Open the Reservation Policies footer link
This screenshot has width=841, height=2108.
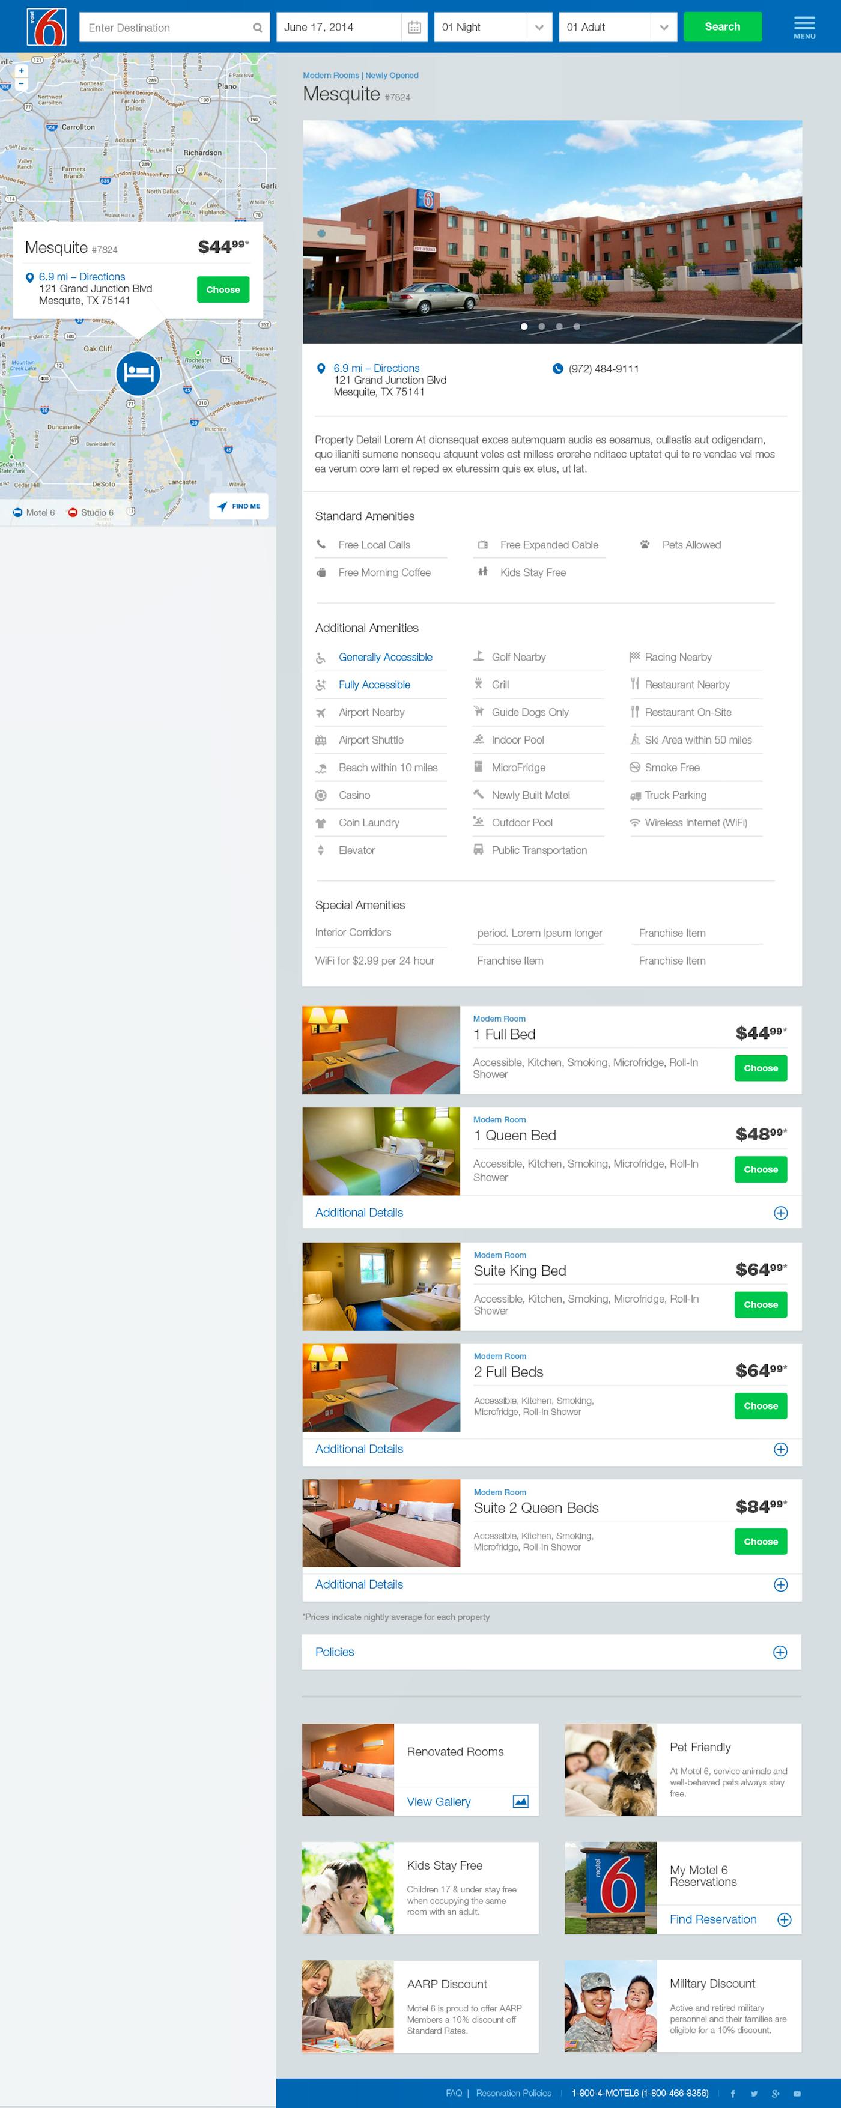click(514, 2093)
